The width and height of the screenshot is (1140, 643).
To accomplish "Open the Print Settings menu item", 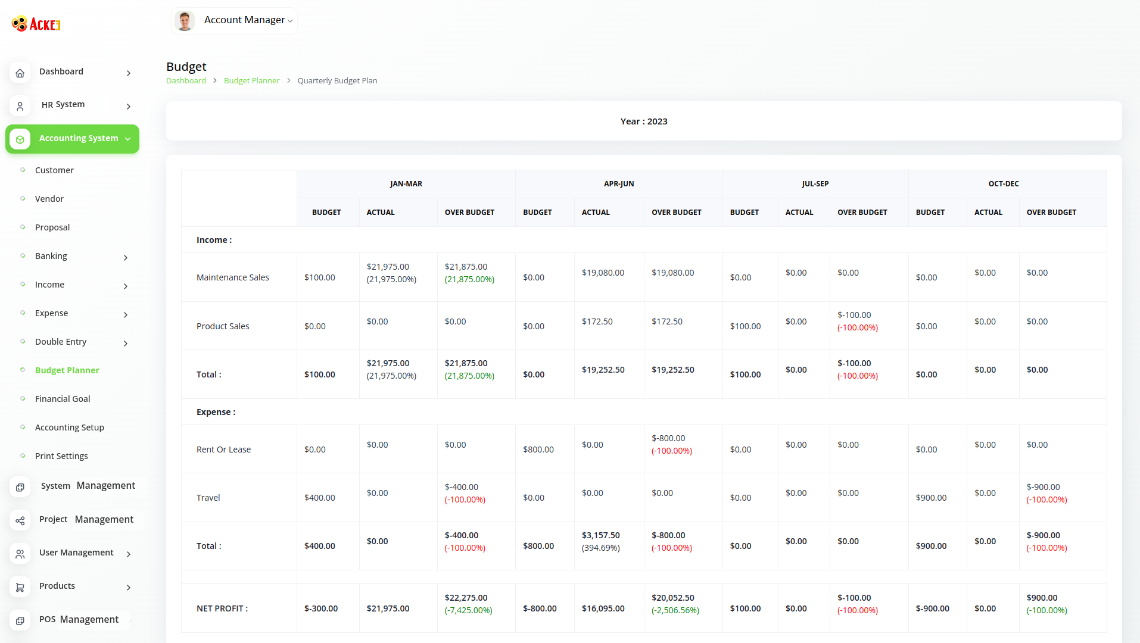I will (x=61, y=456).
